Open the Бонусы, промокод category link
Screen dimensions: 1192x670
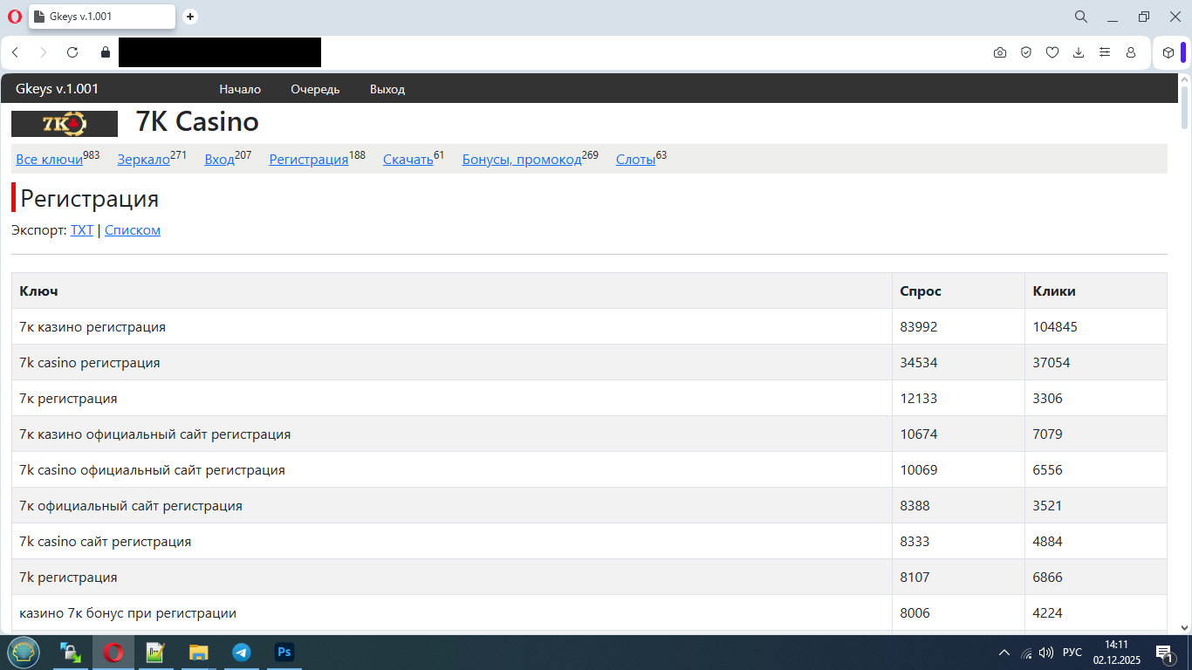click(x=521, y=160)
